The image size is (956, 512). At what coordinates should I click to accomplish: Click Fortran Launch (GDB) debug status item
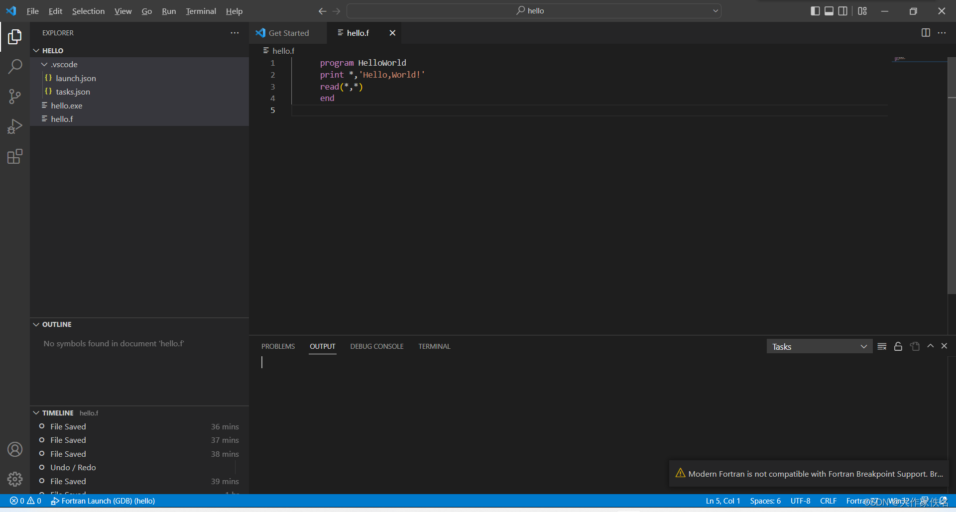pyautogui.click(x=103, y=501)
